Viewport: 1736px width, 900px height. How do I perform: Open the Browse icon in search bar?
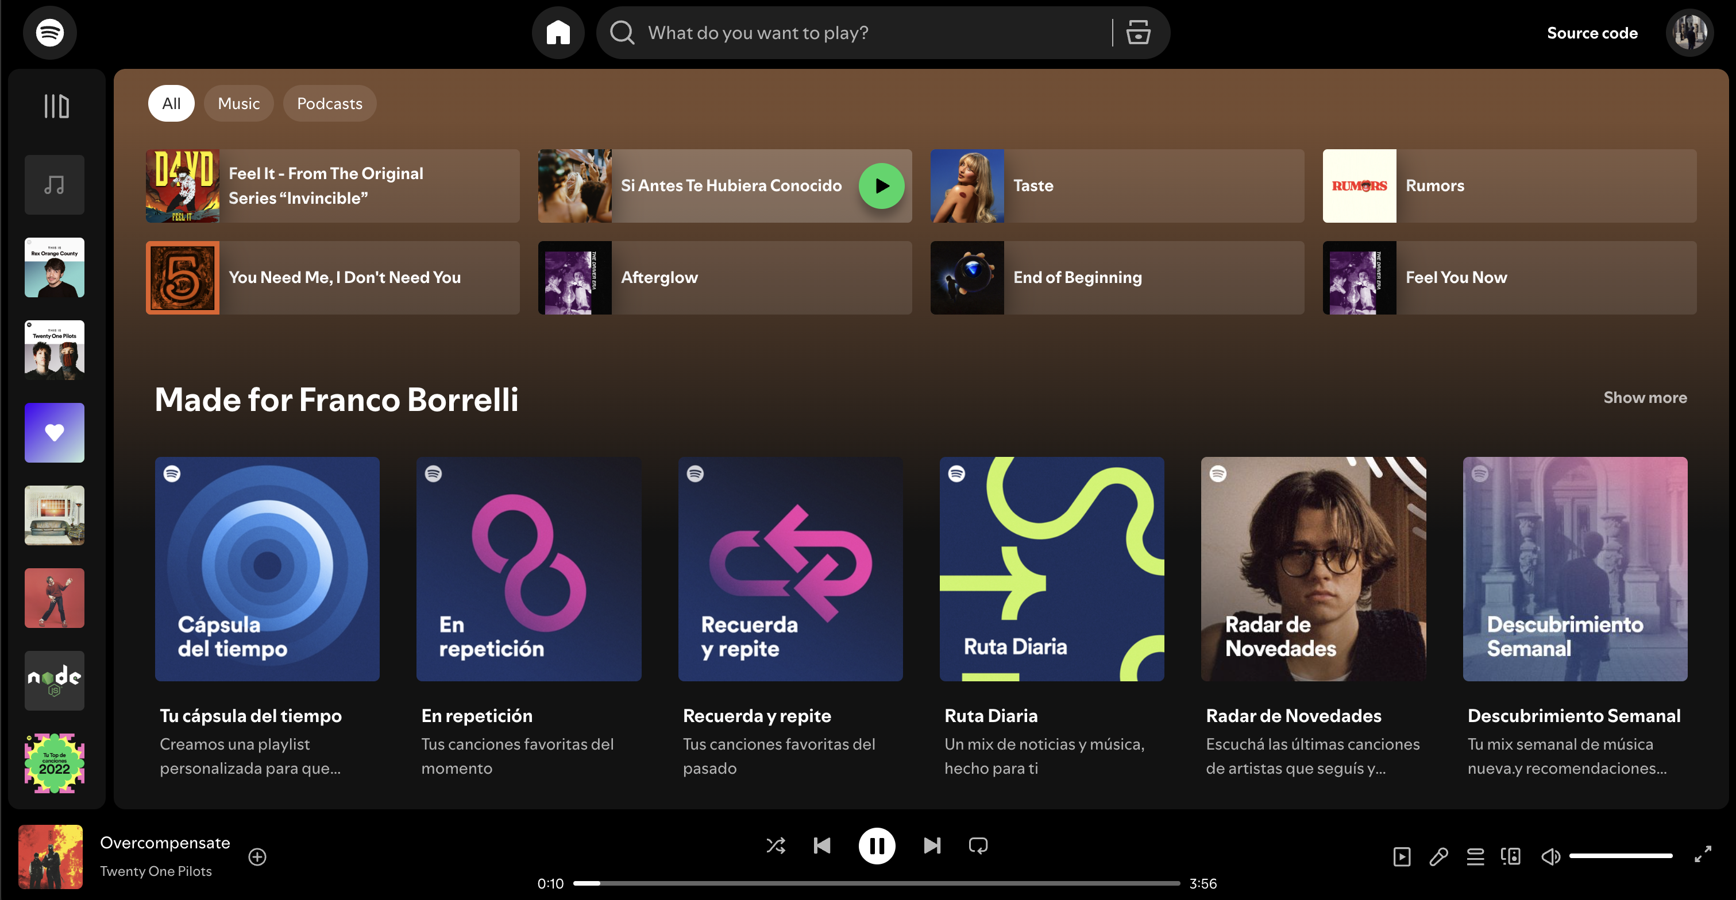pyautogui.click(x=1137, y=32)
